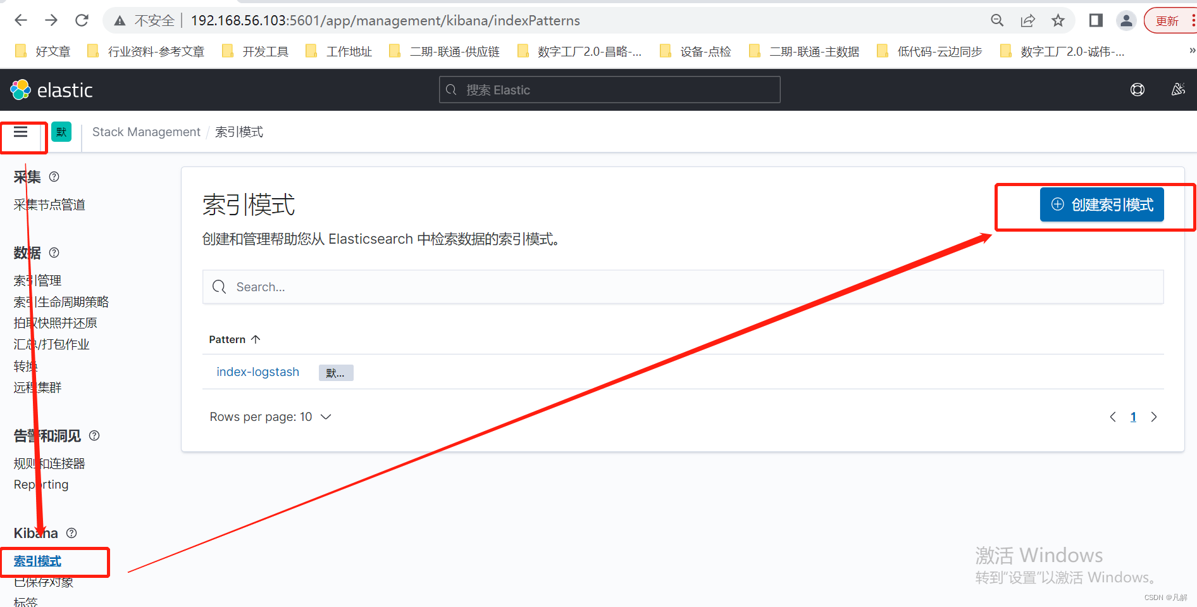The height and width of the screenshot is (607, 1197).
Task: Open the hamburger navigation menu
Action: pyautogui.click(x=21, y=132)
